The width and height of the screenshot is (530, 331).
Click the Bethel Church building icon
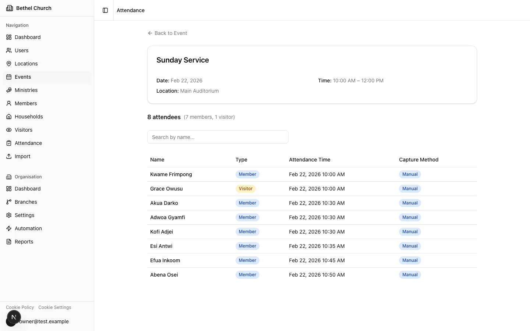(10, 8)
